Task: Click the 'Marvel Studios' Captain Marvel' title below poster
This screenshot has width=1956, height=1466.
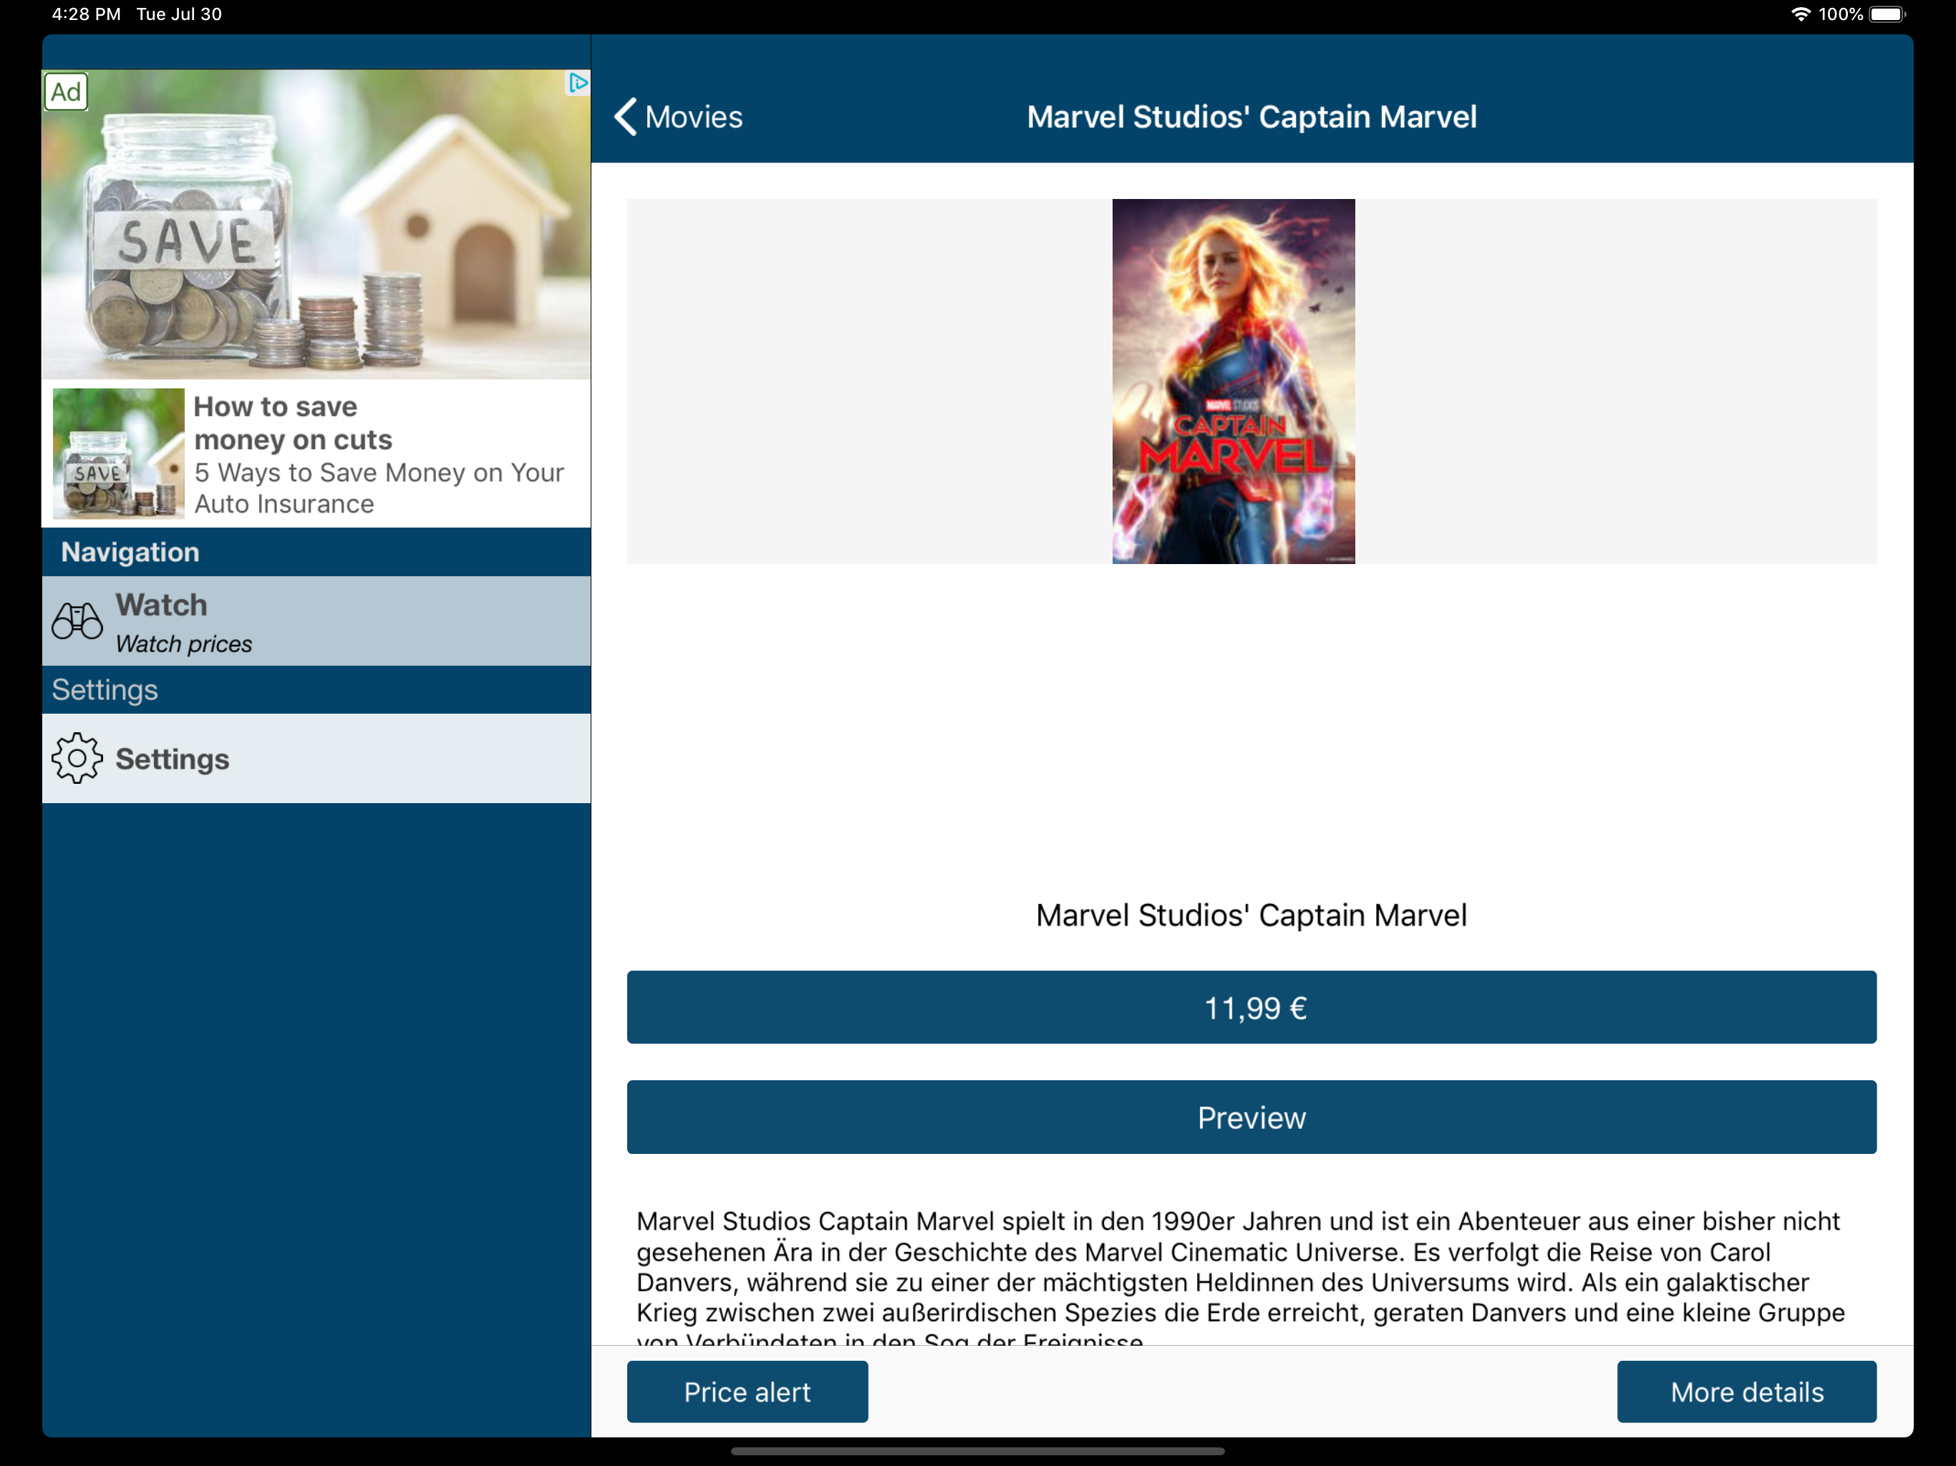Action: tap(1251, 915)
